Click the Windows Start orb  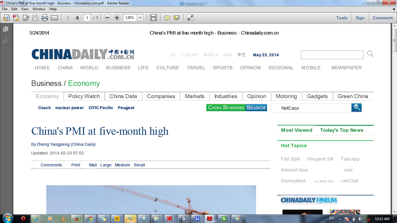[7, 218]
